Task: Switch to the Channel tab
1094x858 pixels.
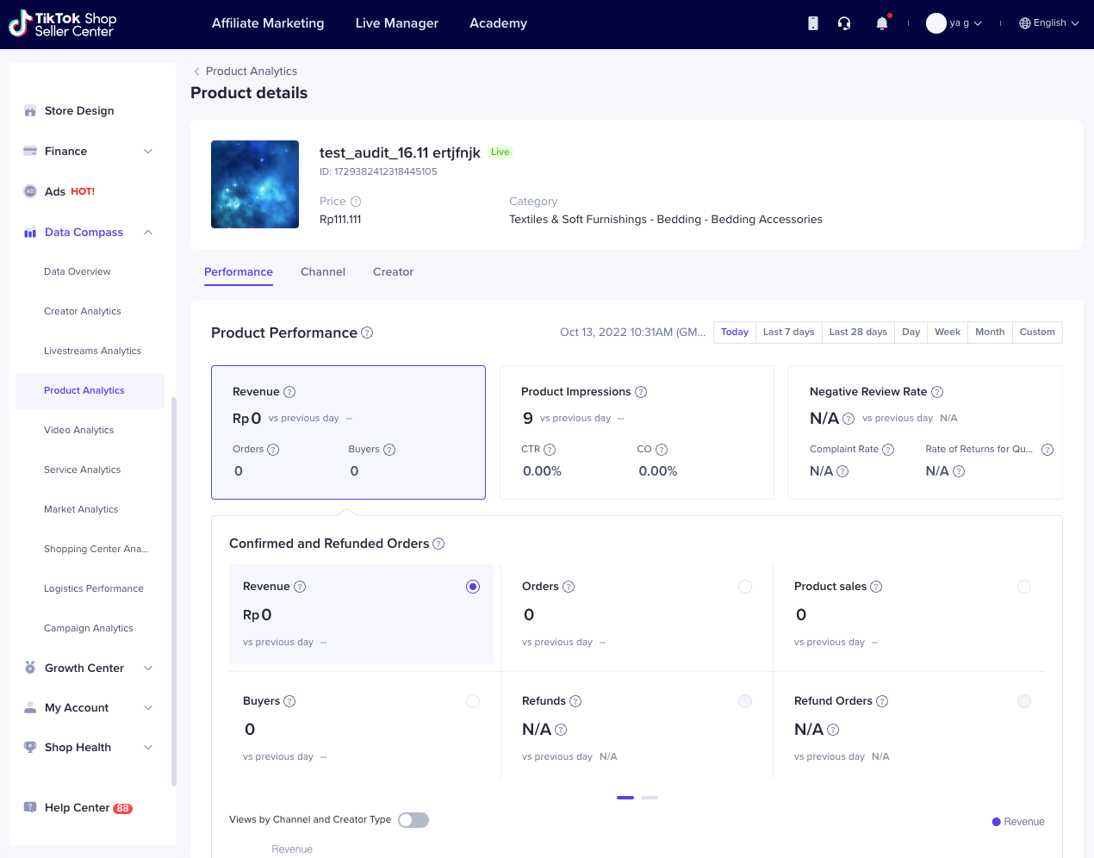Action: click(323, 272)
